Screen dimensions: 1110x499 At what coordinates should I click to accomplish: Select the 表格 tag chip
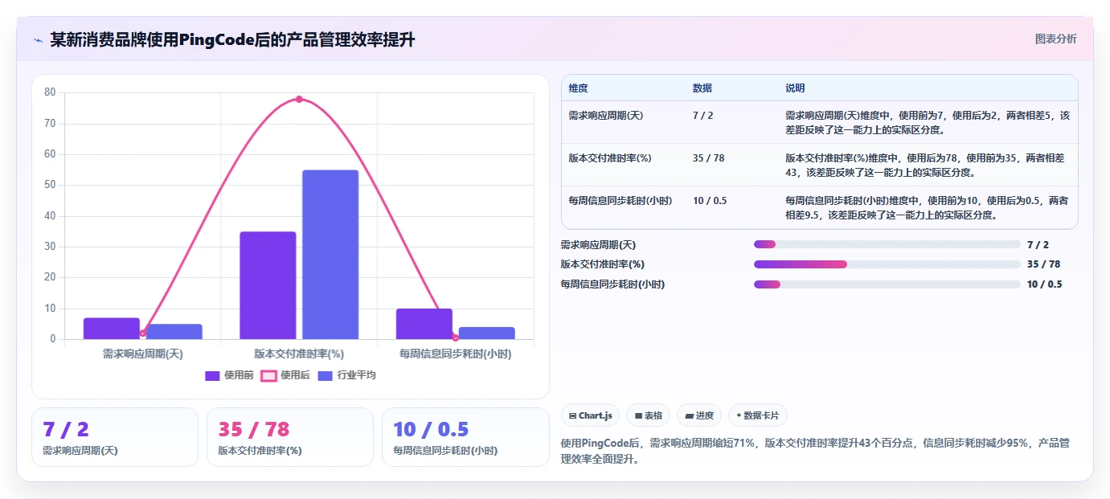tap(648, 415)
